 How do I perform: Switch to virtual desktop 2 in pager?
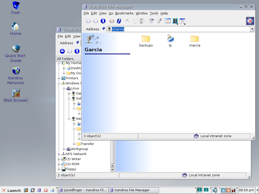point(206,190)
